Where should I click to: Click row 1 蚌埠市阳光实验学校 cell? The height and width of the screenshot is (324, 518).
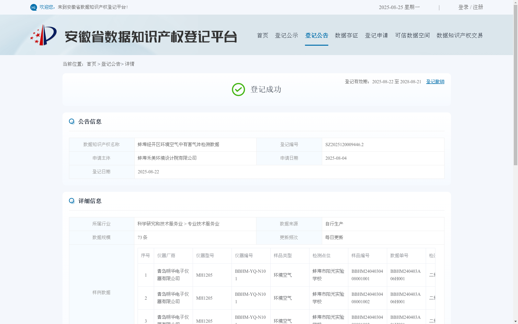pos(328,275)
